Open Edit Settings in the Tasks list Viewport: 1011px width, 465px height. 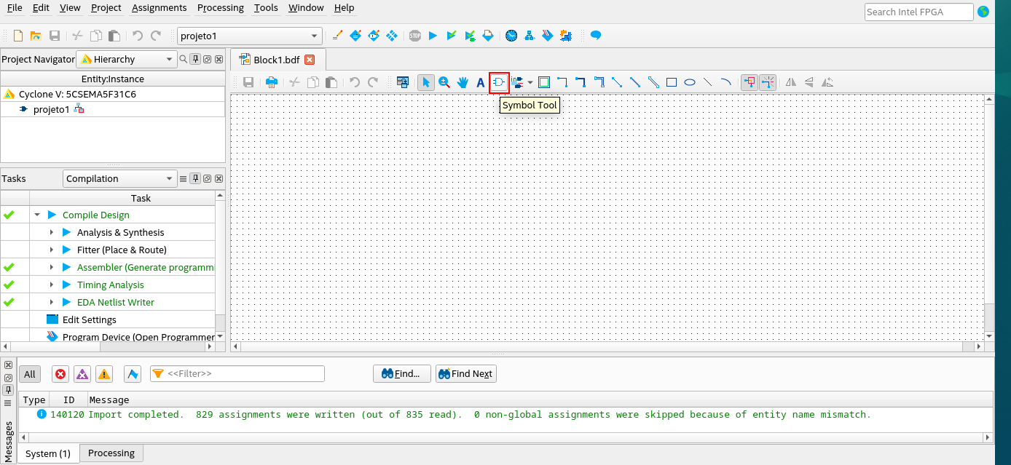[89, 319]
